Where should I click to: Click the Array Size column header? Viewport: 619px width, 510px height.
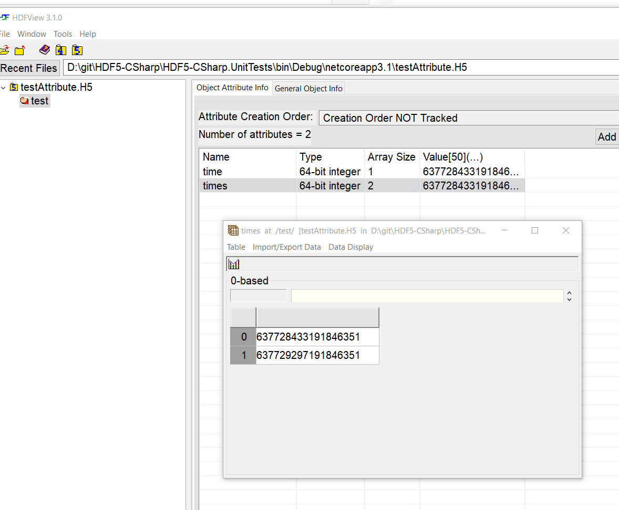pos(391,157)
